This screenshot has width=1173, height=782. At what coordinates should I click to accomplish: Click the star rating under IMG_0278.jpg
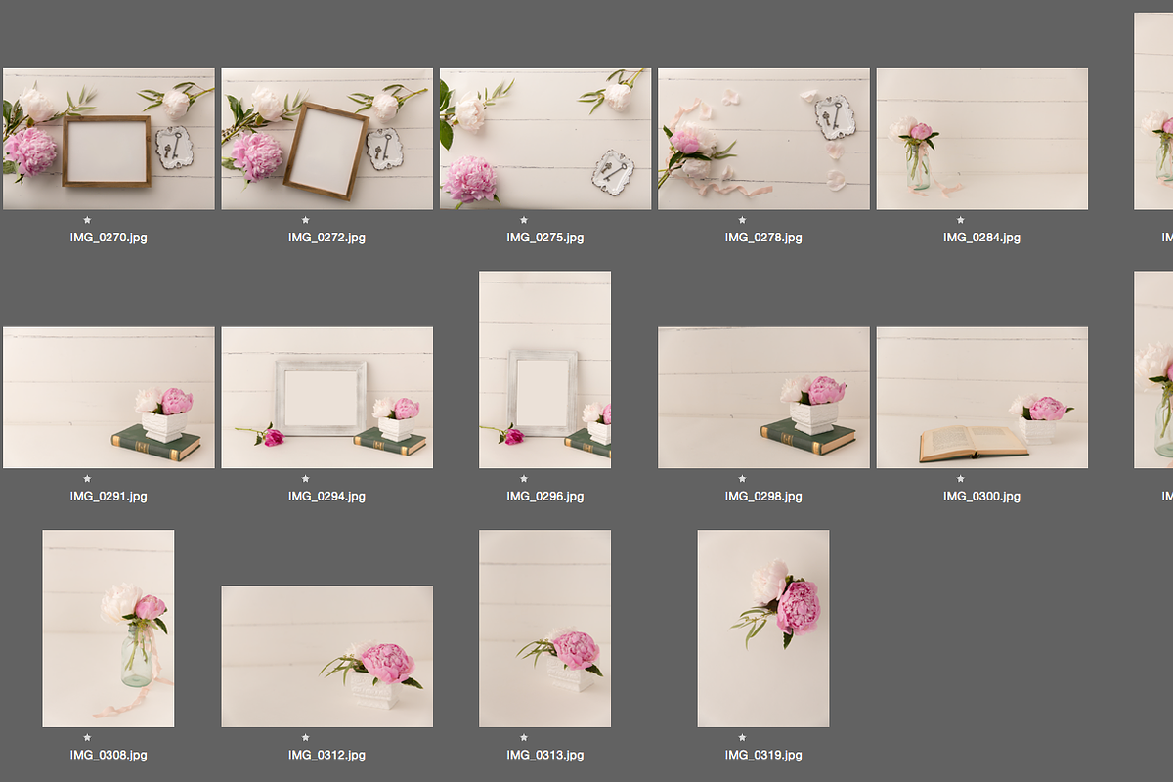point(742,220)
